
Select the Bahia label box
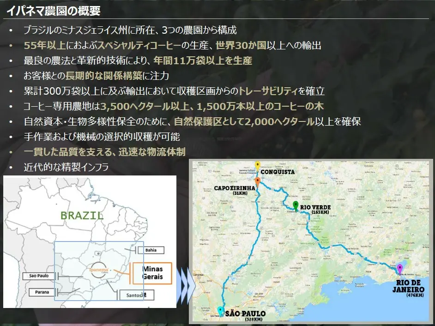point(151,250)
